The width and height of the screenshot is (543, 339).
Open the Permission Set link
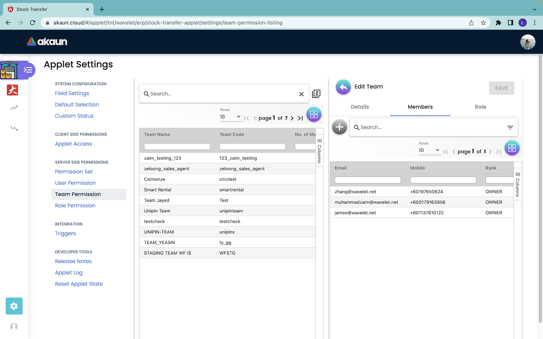click(74, 172)
